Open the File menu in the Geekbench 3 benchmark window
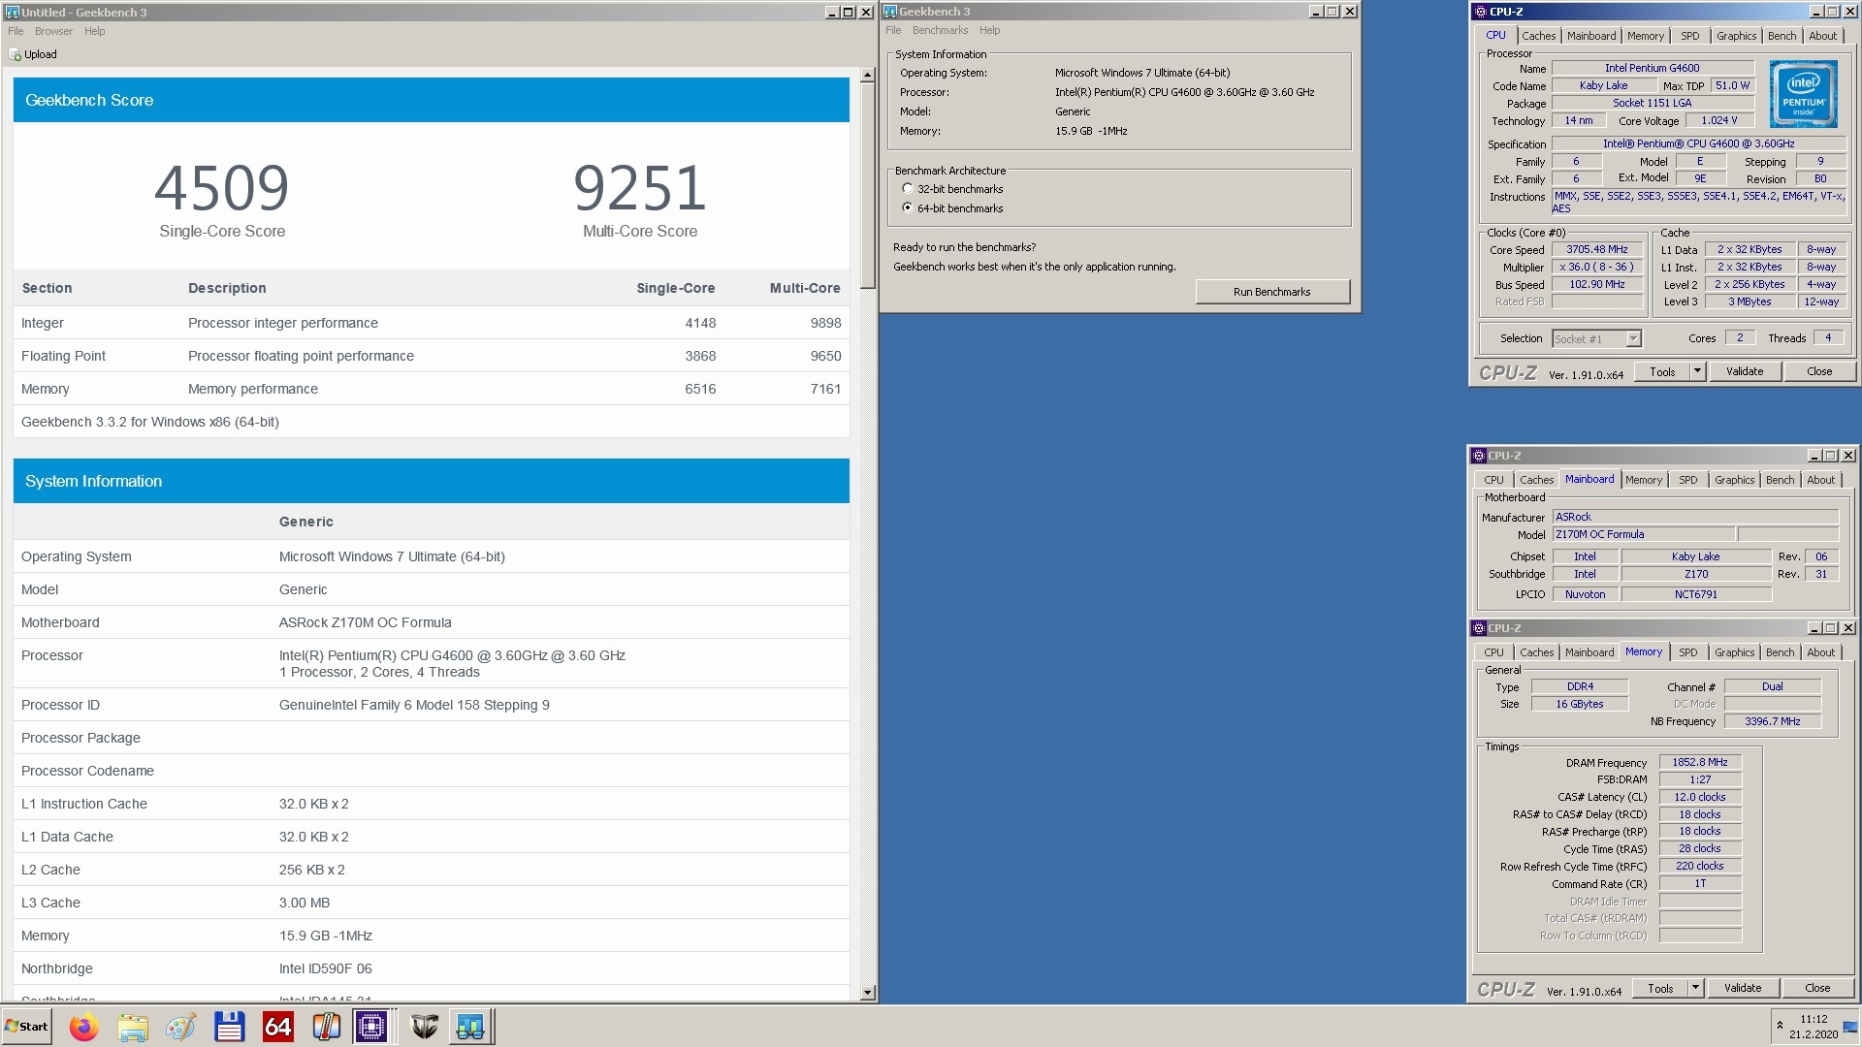This screenshot has width=1862, height=1047. (893, 30)
